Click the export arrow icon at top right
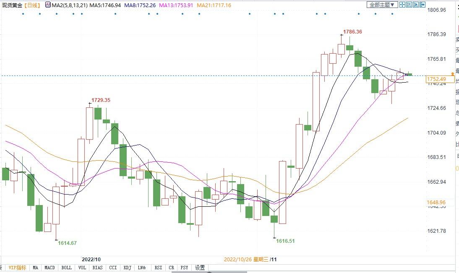The width and height of the screenshot is (459, 273). click(x=422, y=4)
